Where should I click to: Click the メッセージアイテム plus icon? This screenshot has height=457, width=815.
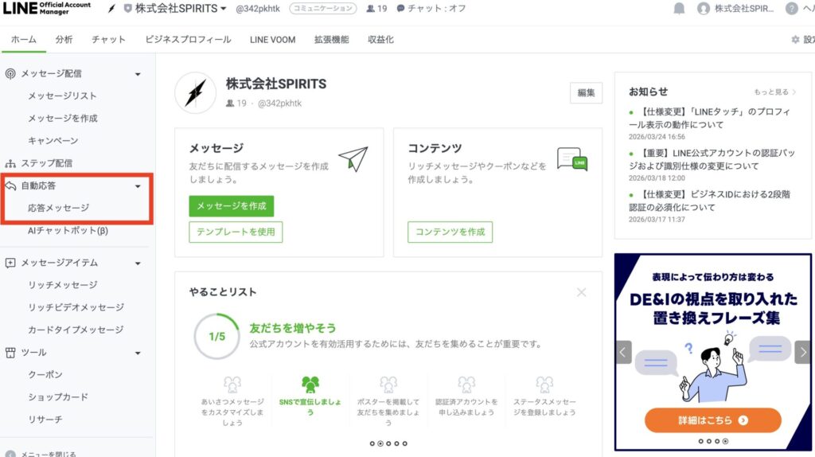coord(10,263)
